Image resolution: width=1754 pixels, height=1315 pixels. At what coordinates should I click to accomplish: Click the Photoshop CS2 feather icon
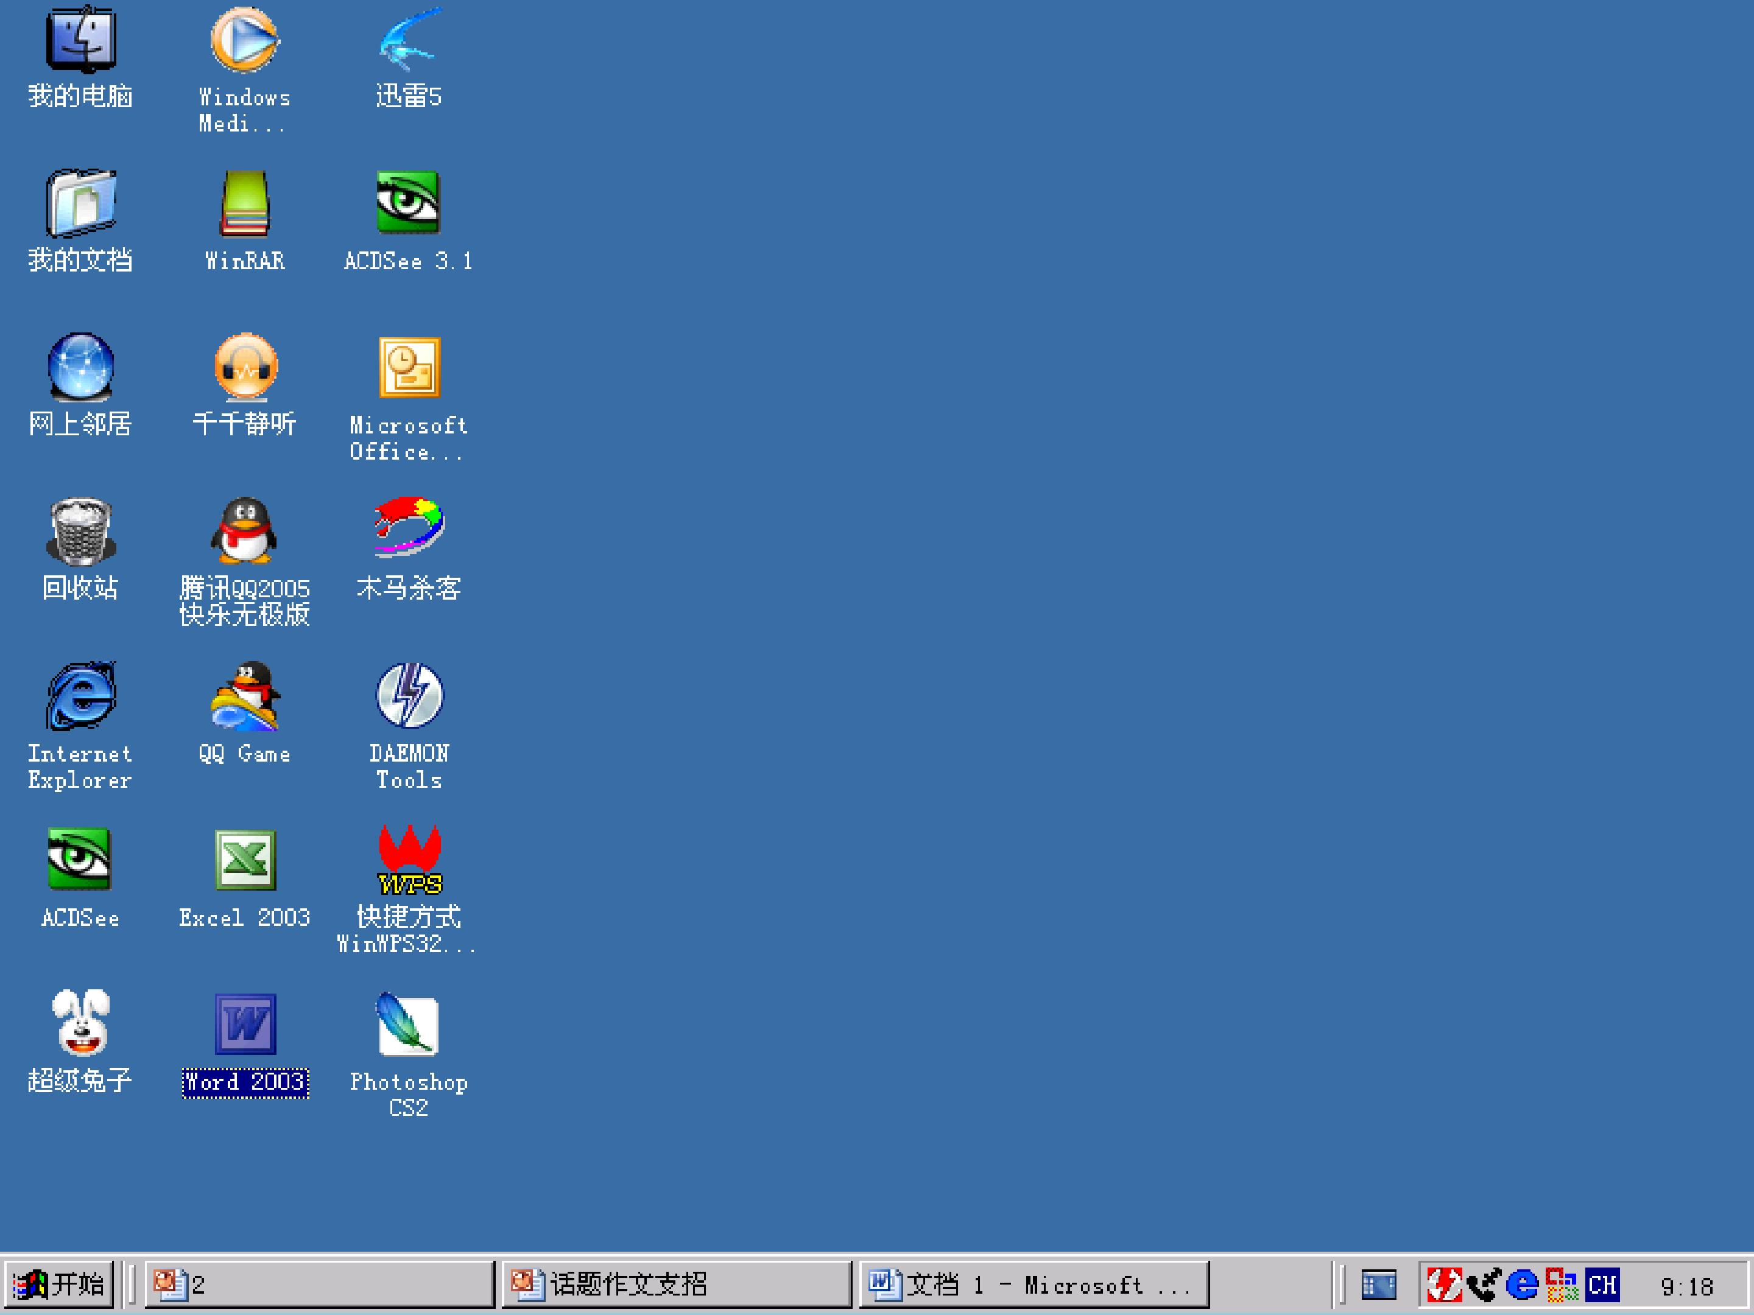click(x=407, y=1024)
